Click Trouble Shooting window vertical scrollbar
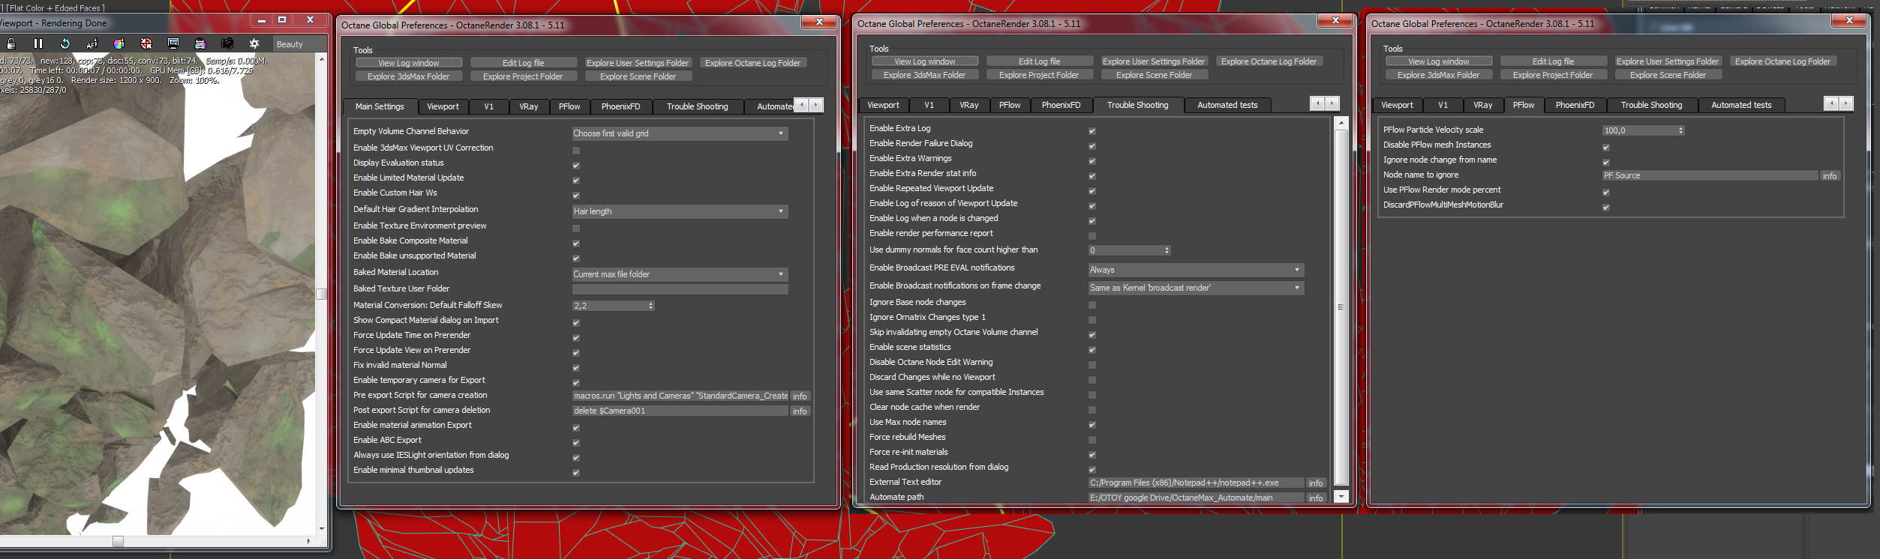Viewport: 1880px width, 559px height. click(x=1341, y=309)
